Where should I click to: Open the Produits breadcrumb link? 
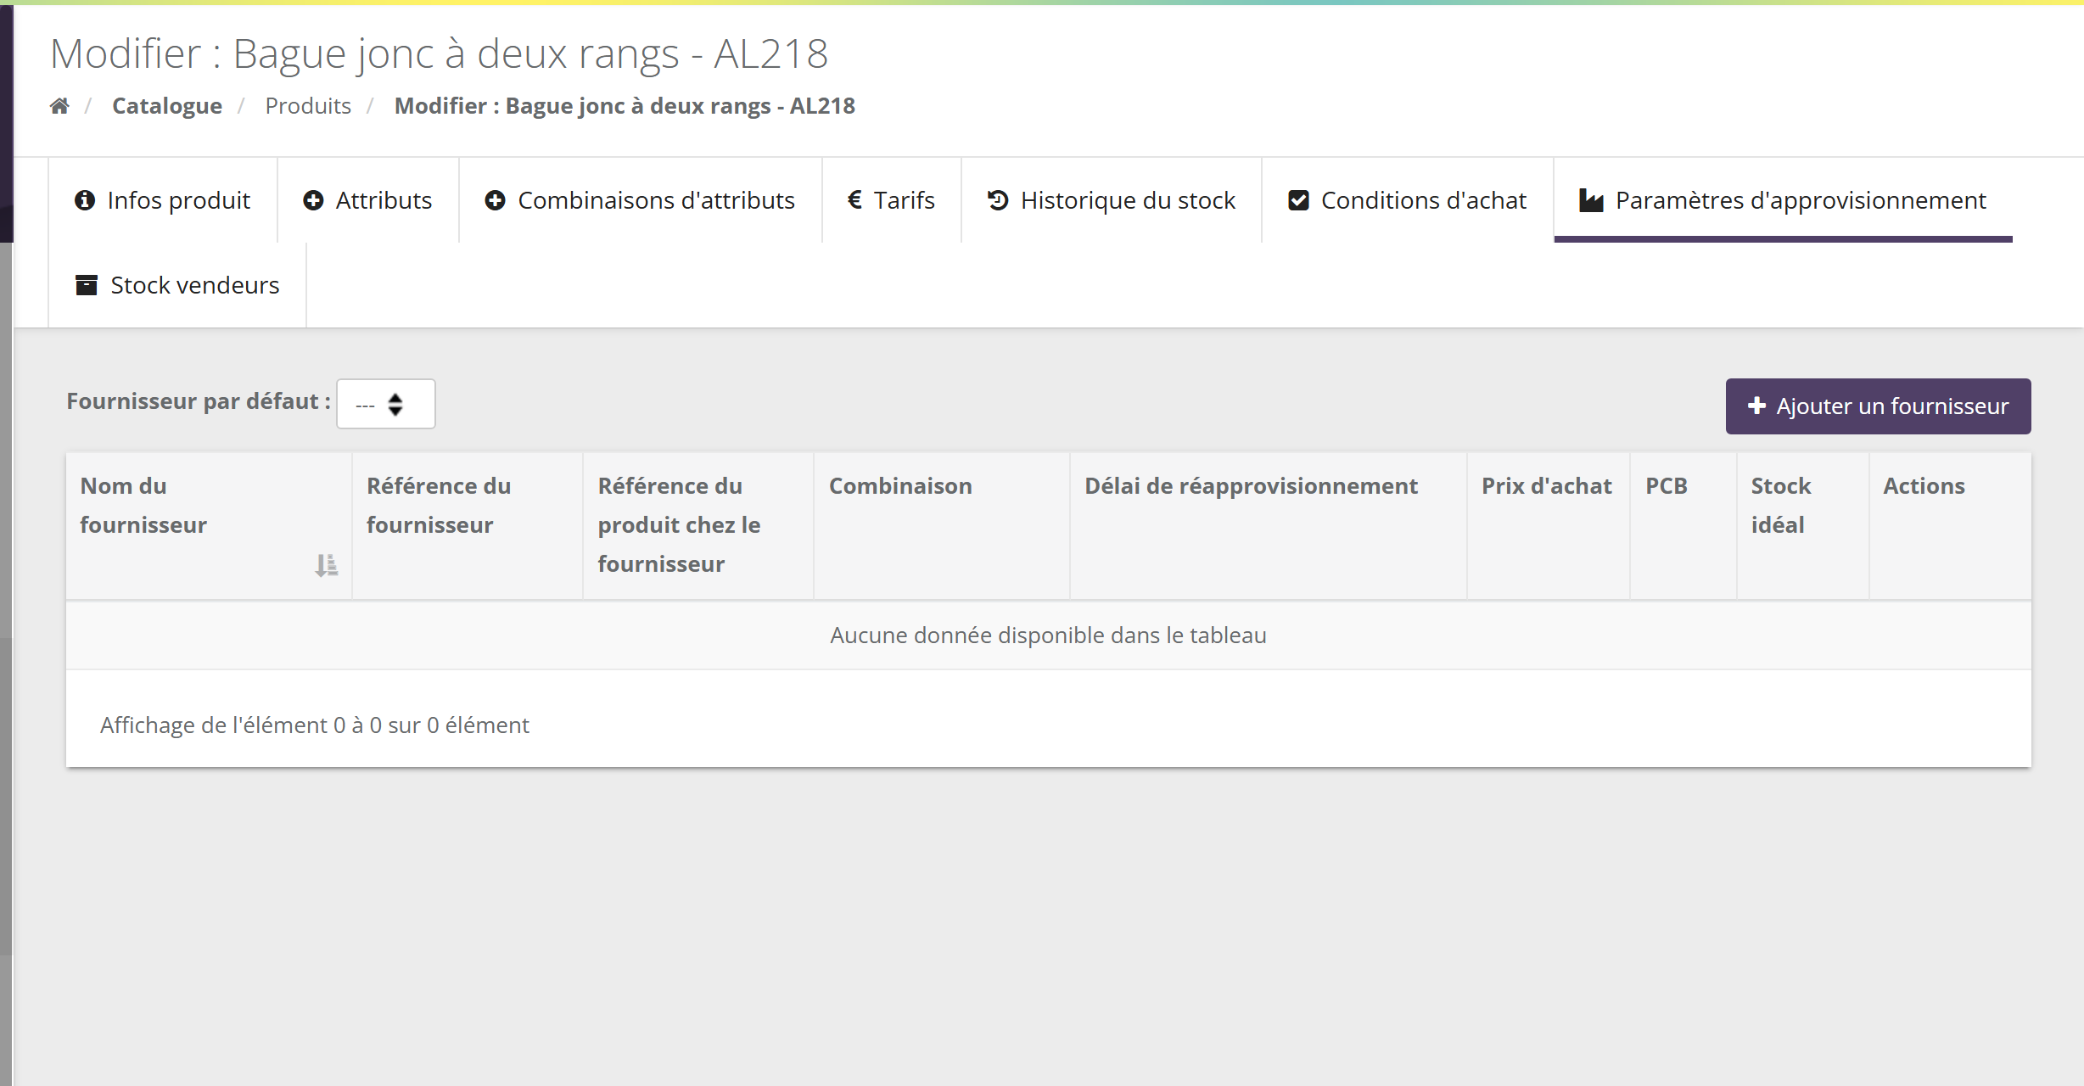tap(308, 106)
